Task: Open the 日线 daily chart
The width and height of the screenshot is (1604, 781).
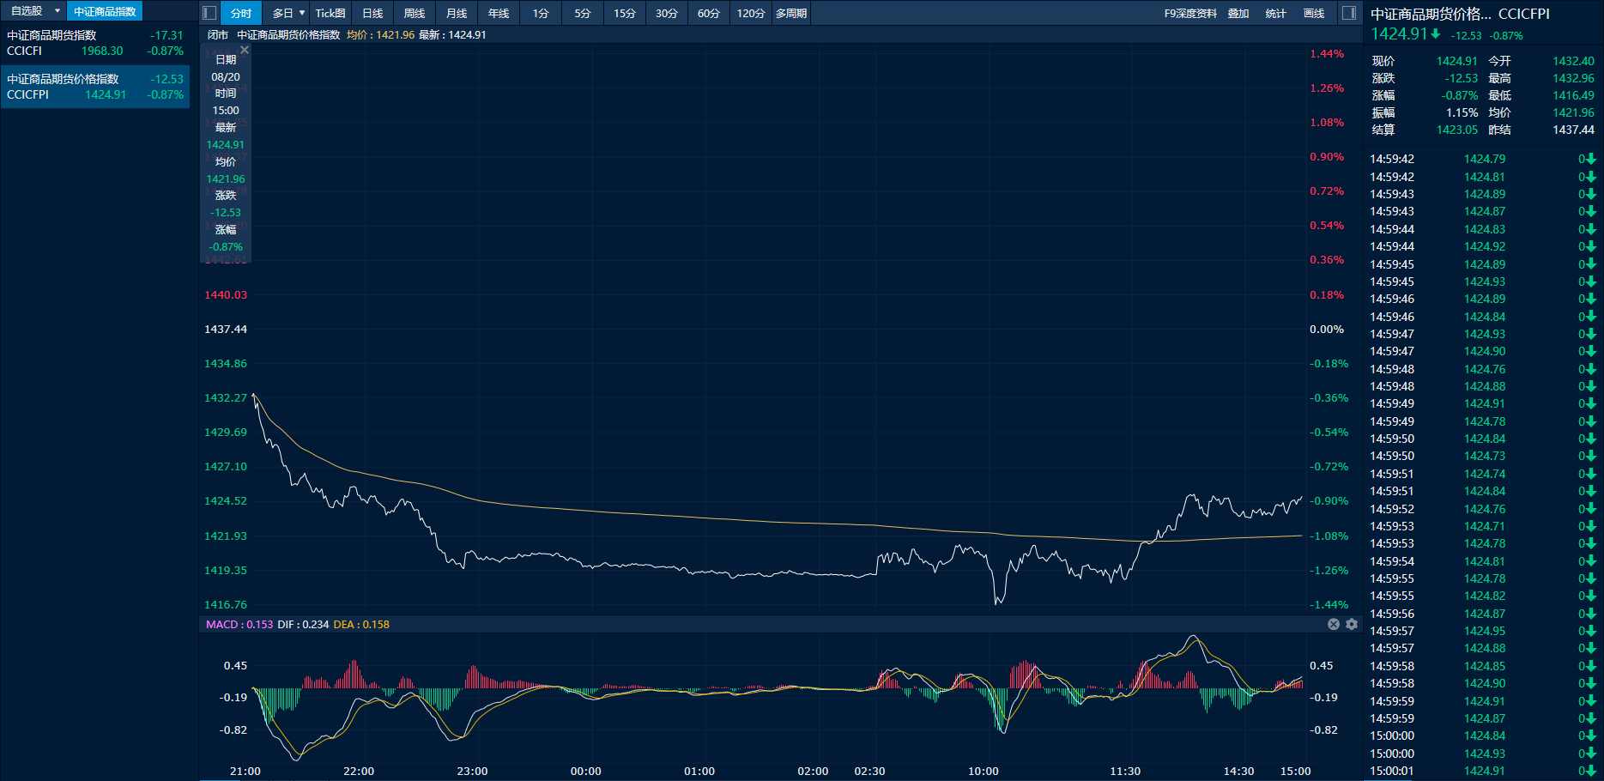Action: [372, 13]
